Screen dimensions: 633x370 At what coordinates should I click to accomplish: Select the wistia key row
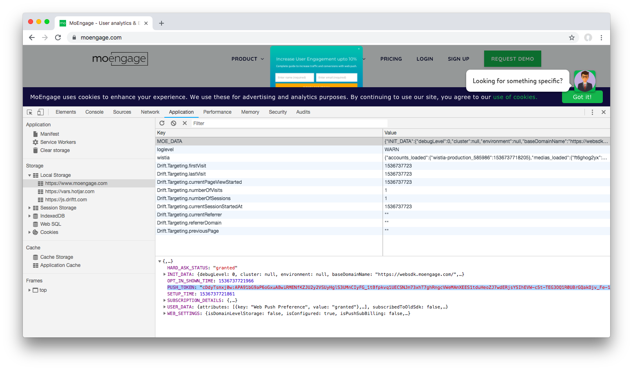(x=383, y=158)
